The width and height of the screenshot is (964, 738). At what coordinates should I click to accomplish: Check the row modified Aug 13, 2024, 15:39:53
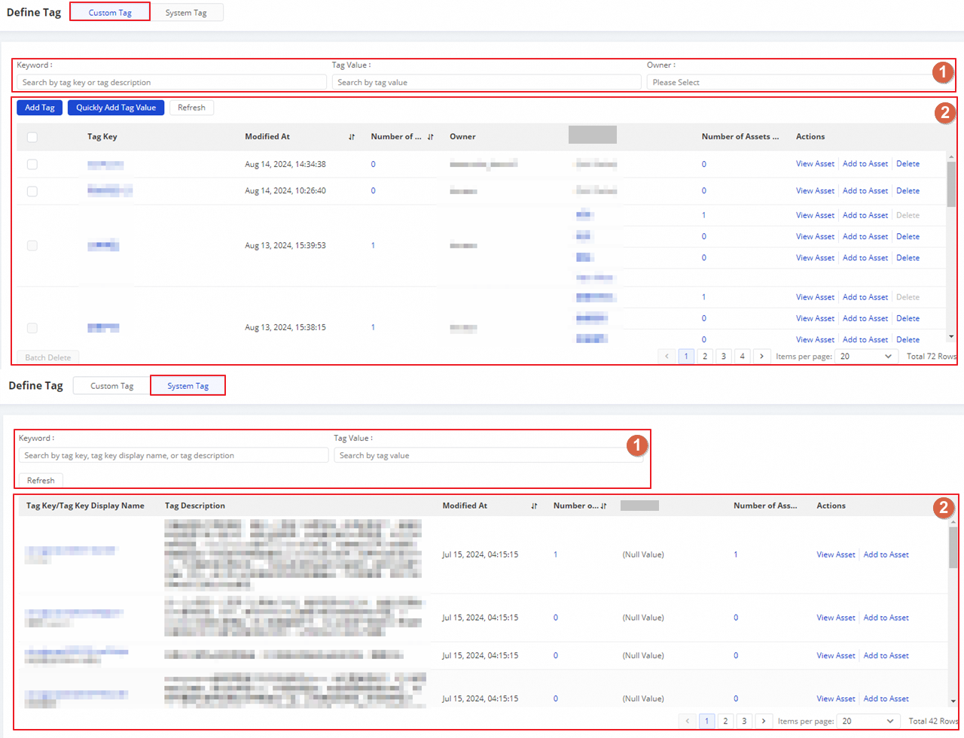[32, 245]
